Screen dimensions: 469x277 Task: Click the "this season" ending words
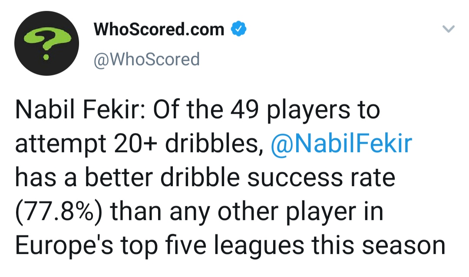(x=378, y=246)
